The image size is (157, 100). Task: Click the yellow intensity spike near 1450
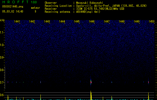[x=149, y=96]
